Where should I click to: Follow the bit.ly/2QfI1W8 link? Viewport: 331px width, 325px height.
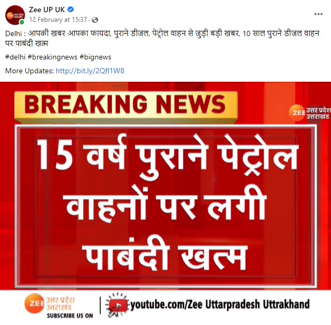pos(90,71)
